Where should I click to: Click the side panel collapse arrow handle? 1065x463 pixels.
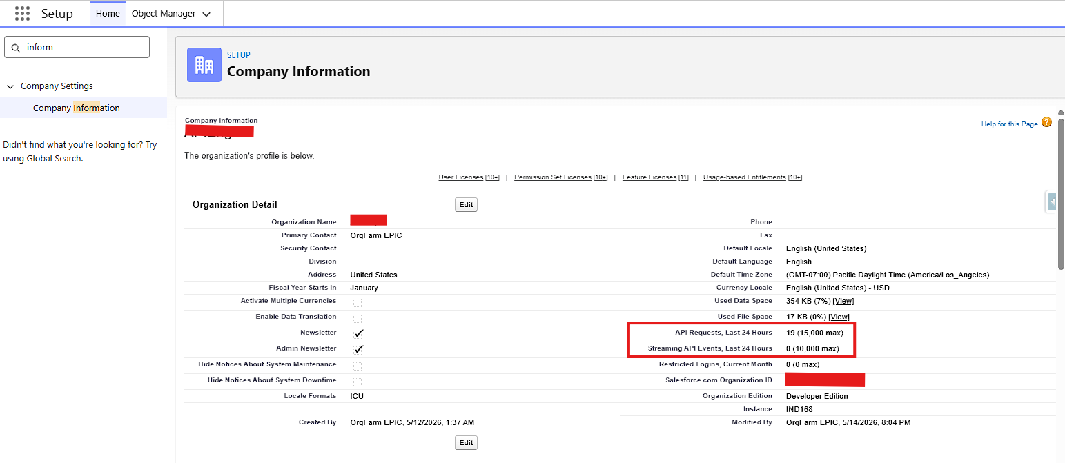click(1052, 201)
